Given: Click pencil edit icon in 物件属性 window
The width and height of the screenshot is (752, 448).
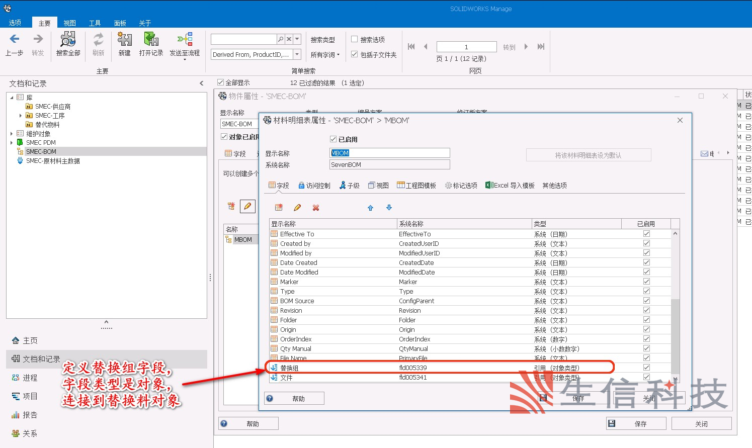Looking at the screenshot, I should tap(247, 206).
